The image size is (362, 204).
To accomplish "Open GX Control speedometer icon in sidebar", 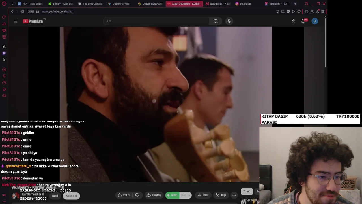I will coord(4,17).
